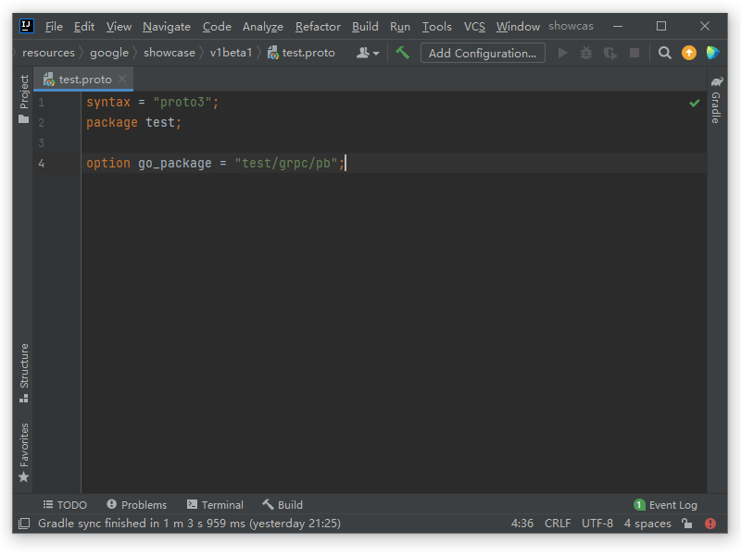The width and height of the screenshot is (741, 555).
Task: Click the padlock icon in the status bar
Action: point(686,523)
